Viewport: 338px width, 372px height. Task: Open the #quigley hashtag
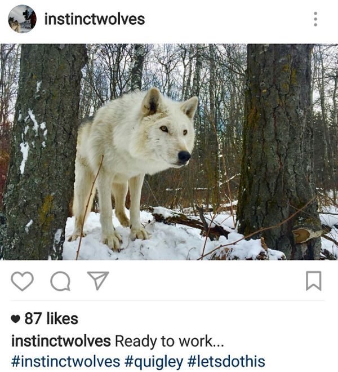point(153,362)
